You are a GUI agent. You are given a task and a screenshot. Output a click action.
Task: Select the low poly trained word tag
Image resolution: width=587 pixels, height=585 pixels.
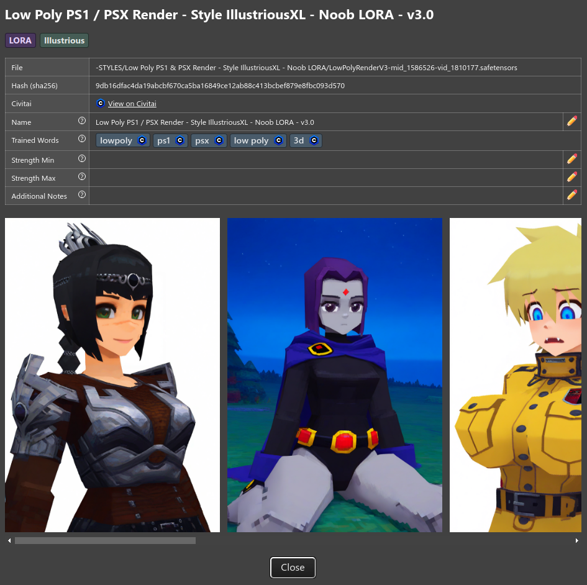pos(258,140)
